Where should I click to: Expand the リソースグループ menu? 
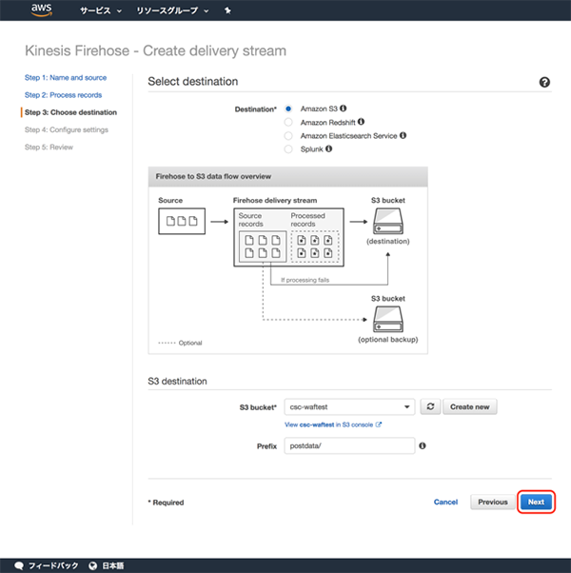point(172,11)
